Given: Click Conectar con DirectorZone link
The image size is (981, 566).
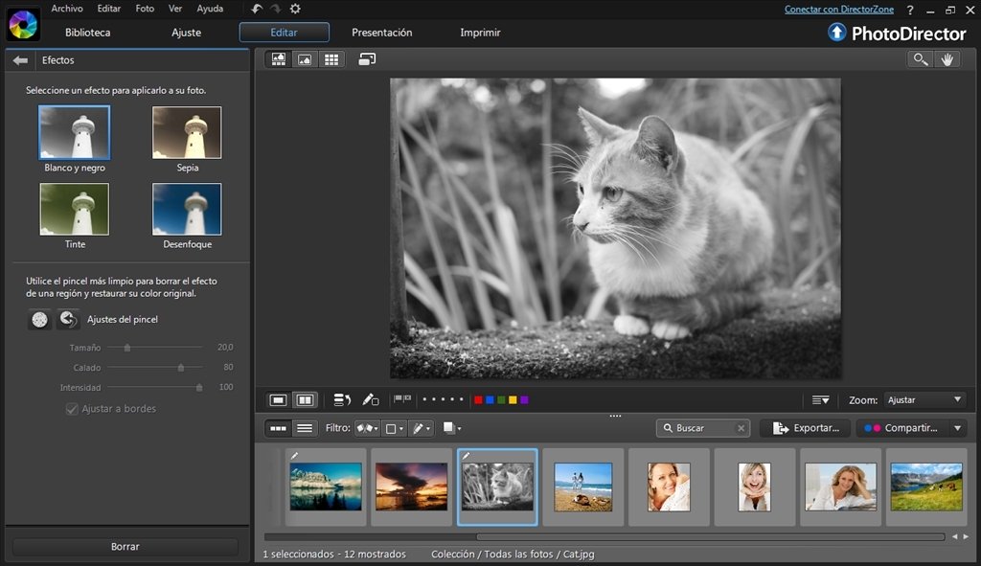Looking at the screenshot, I should 839,10.
